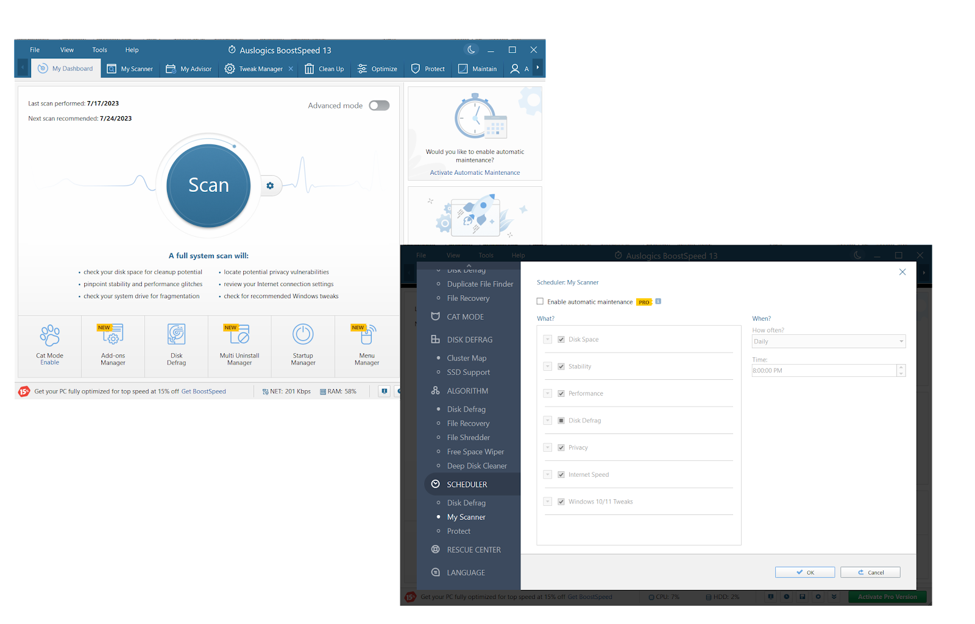Check Enable automatic maintenance box

[540, 301]
